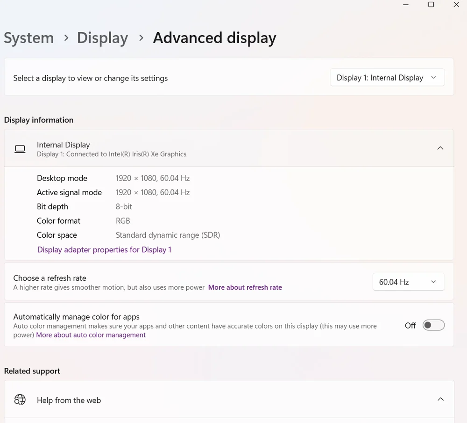Viewport: 467px width, 423px height.
Task: Click 'Display 1: Connected to Intel(R) Iris(R) Xe Graphics'
Action: pos(112,154)
